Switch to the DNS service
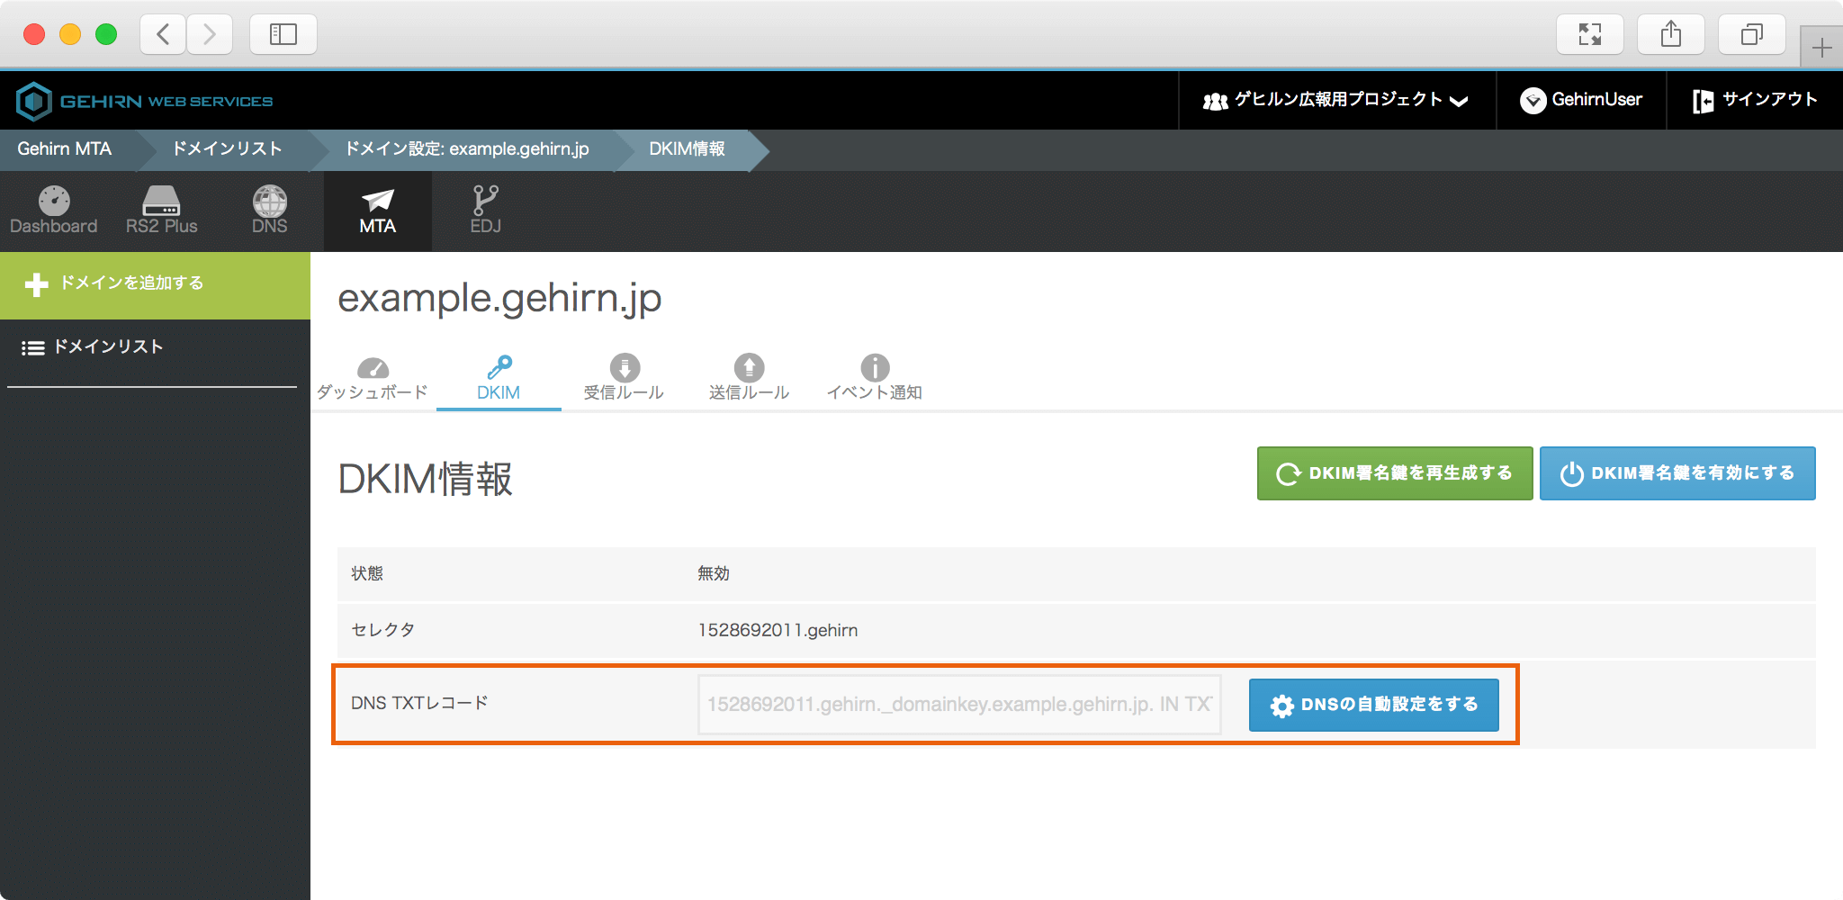 pos(269,211)
